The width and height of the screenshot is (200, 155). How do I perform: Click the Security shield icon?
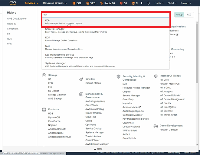119,76
